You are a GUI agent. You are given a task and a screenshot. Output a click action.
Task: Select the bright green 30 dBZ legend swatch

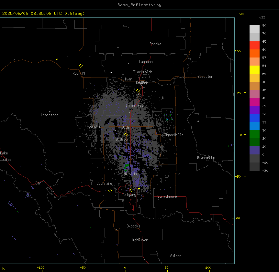point(254,134)
